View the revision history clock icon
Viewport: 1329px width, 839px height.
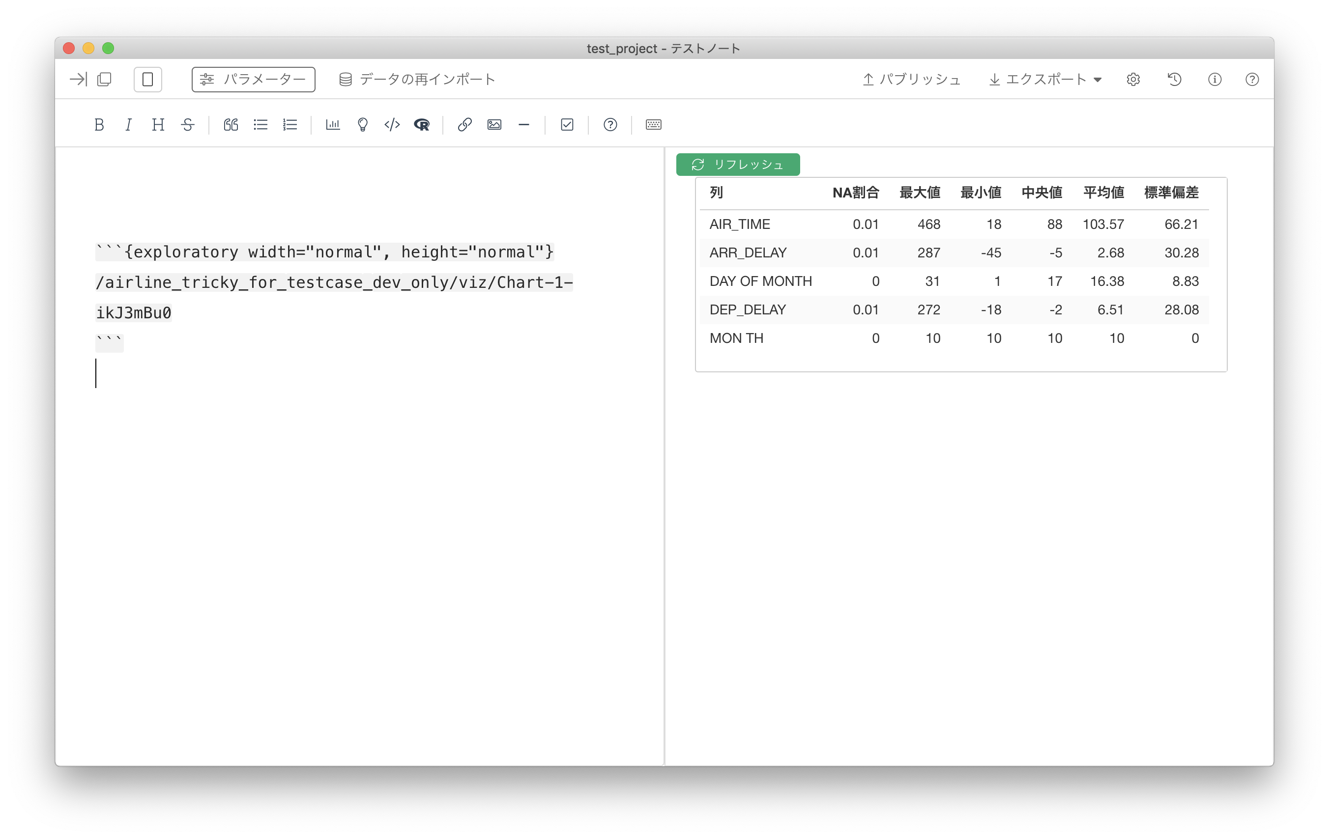click(1175, 80)
